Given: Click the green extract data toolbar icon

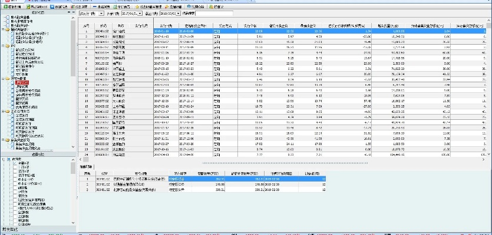Looking at the screenshot, I should tap(6, 6).
